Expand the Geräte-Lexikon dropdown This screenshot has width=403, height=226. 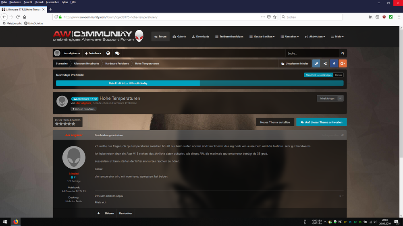pos(262,37)
